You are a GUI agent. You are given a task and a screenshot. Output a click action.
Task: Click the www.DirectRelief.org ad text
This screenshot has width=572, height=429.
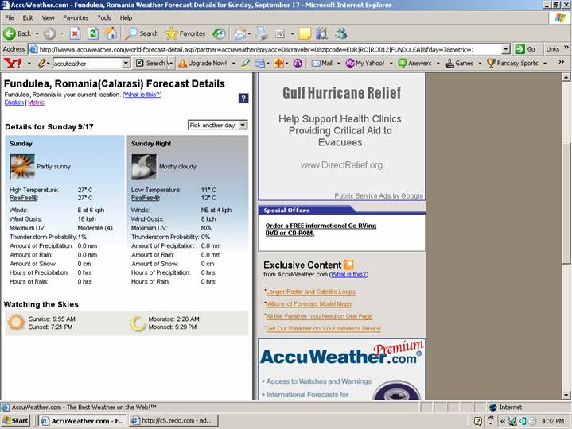341,165
